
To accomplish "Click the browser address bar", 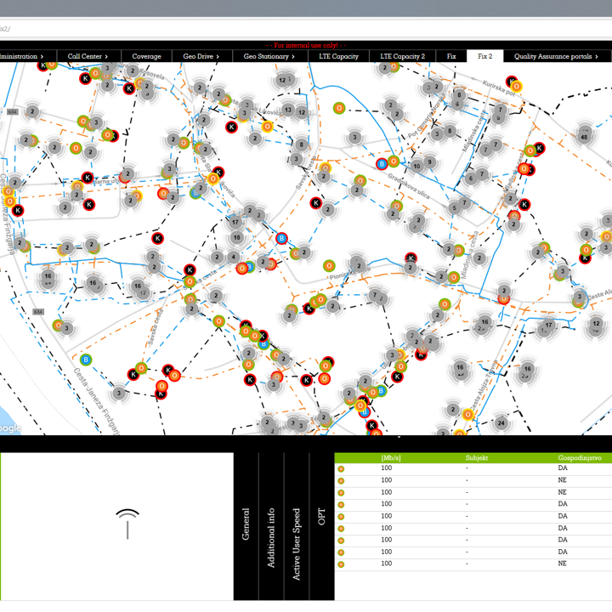I will pos(306,28).
